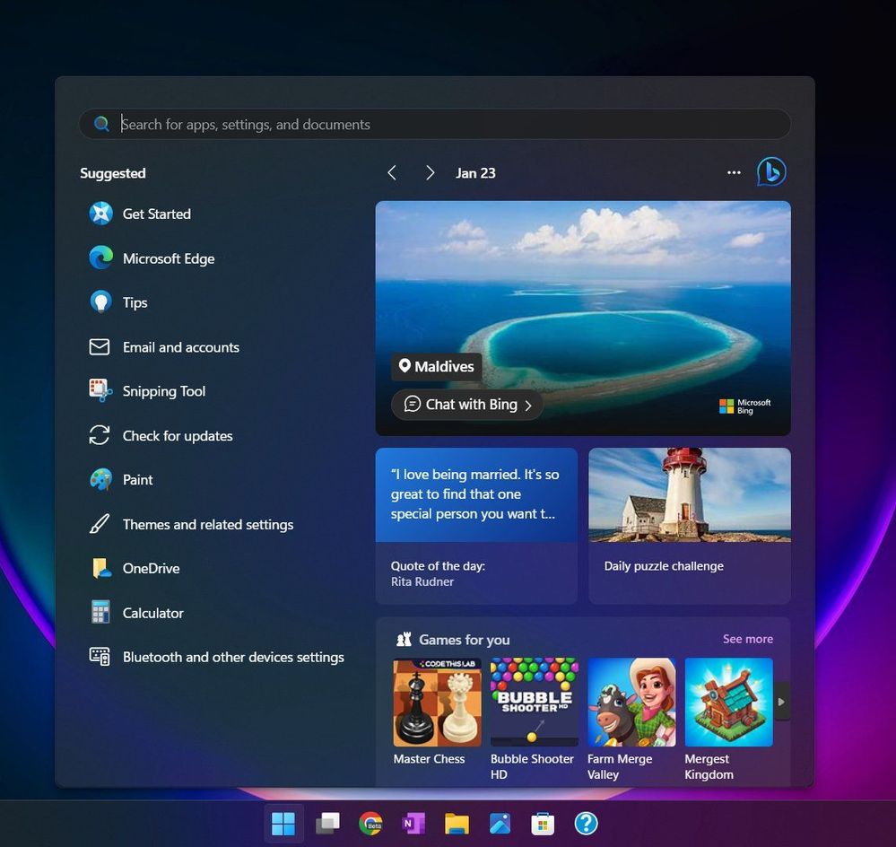896x847 pixels.
Task: Click the Check for updates refresh icon
Action: (100, 435)
